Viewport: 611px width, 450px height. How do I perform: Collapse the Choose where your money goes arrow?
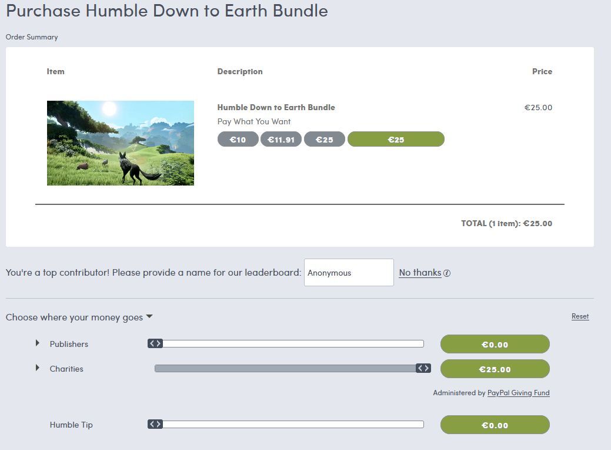click(x=149, y=316)
